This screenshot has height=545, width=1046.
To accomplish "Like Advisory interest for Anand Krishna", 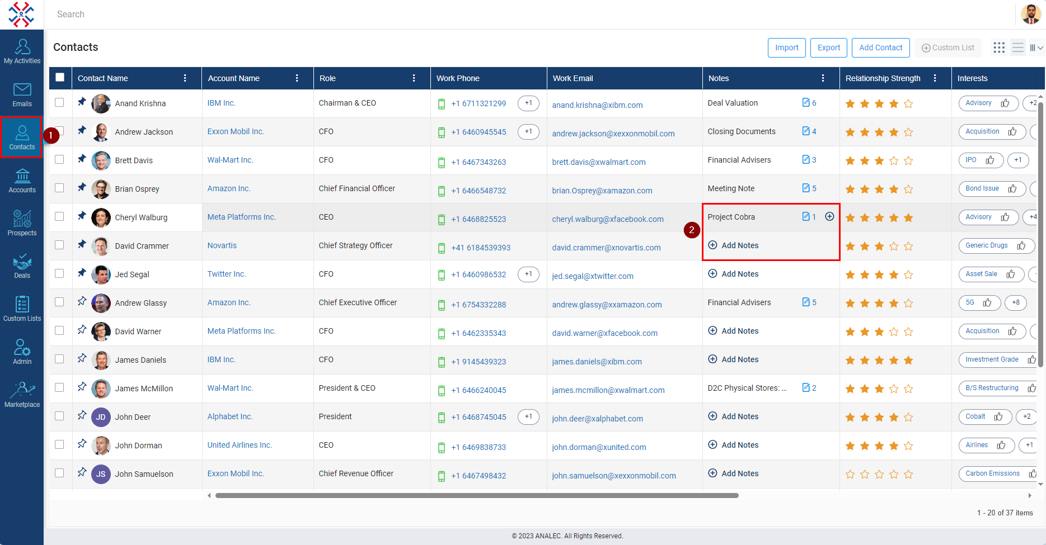I will [1005, 103].
